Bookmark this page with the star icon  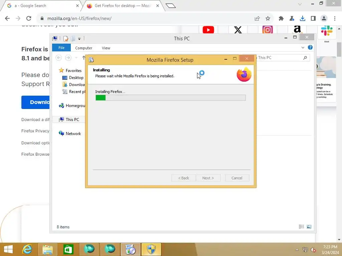coord(268,19)
